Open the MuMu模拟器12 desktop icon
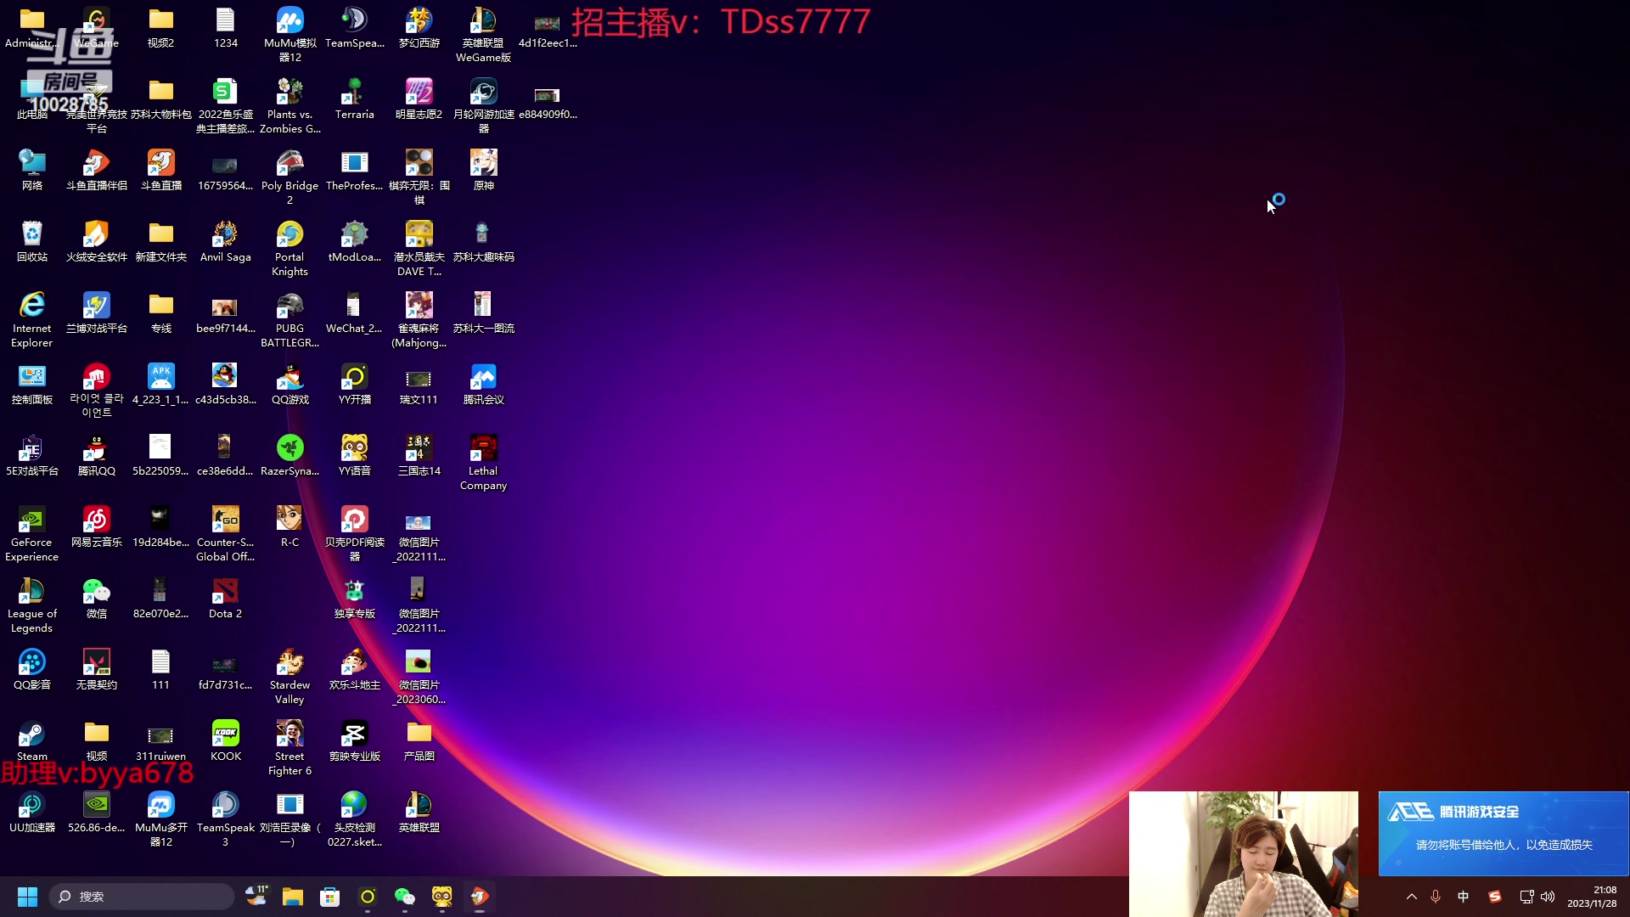The width and height of the screenshot is (1630, 917). click(x=289, y=34)
